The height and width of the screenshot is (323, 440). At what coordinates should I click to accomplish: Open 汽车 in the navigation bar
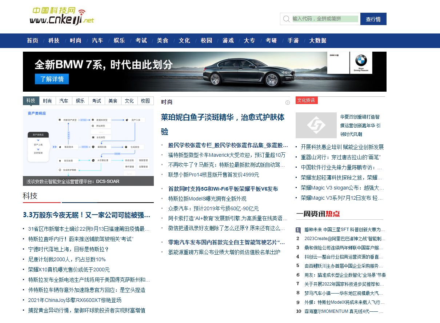[97, 40]
